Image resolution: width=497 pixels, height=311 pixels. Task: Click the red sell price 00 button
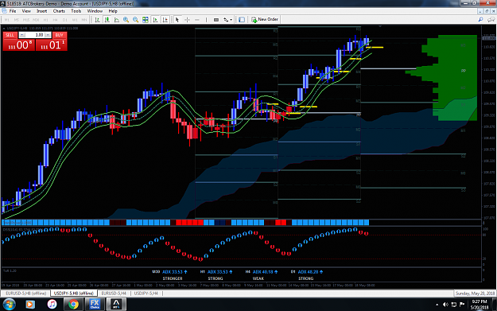coord(19,45)
